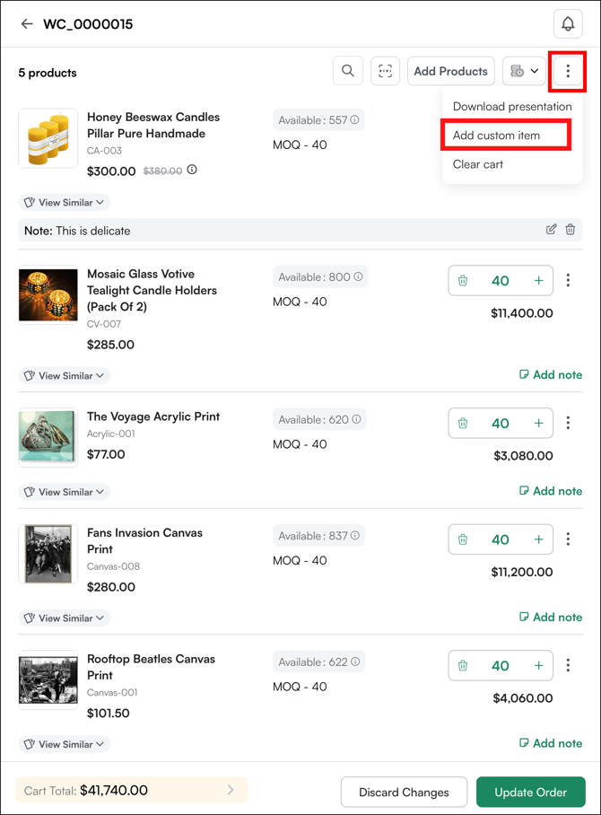Select Add custom item from the menu

tap(505, 134)
